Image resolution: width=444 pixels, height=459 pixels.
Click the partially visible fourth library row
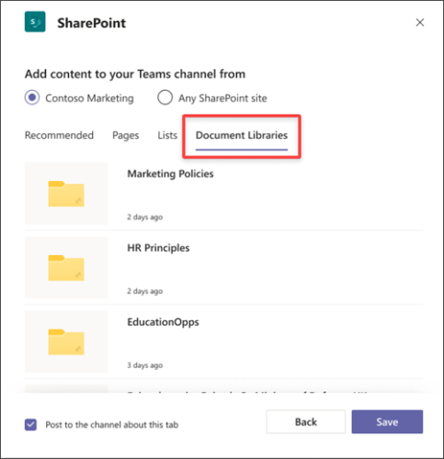pos(223,388)
